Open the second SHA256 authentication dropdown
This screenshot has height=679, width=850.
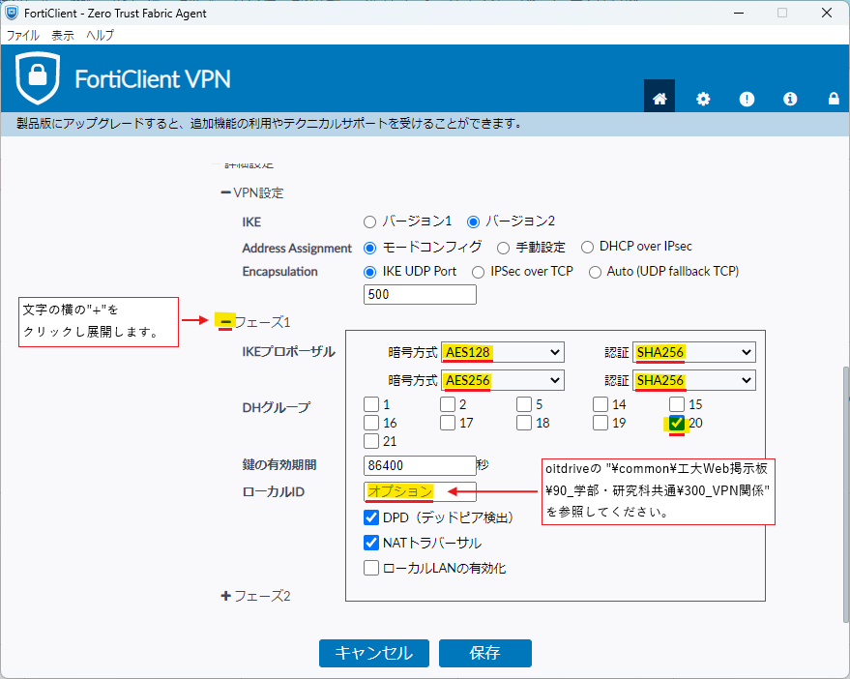(x=693, y=381)
